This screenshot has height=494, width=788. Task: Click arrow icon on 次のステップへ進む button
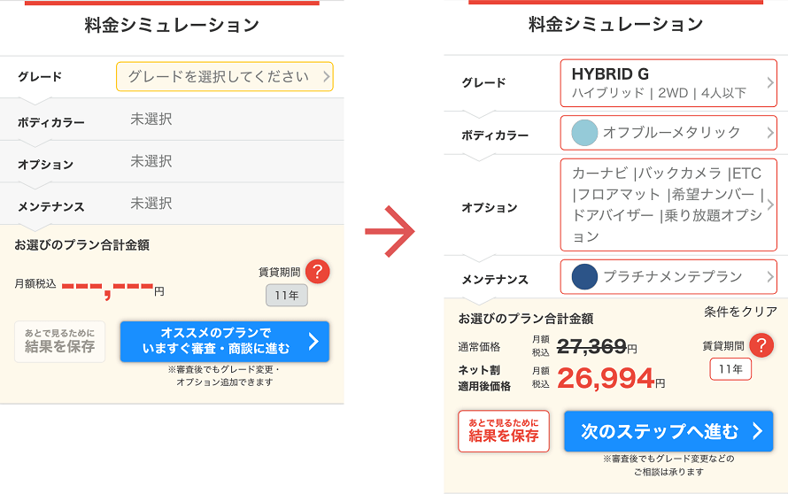coord(757,431)
